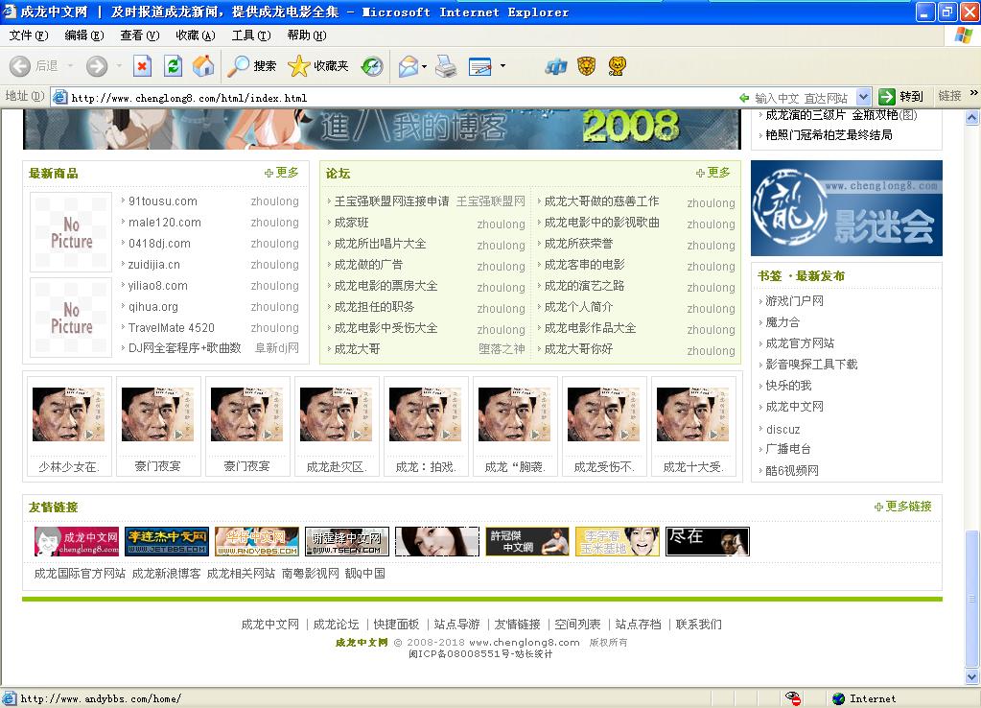Screen dimensions: 981x708
Task: Open the Mail envelope icon
Action: [x=408, y=66]
